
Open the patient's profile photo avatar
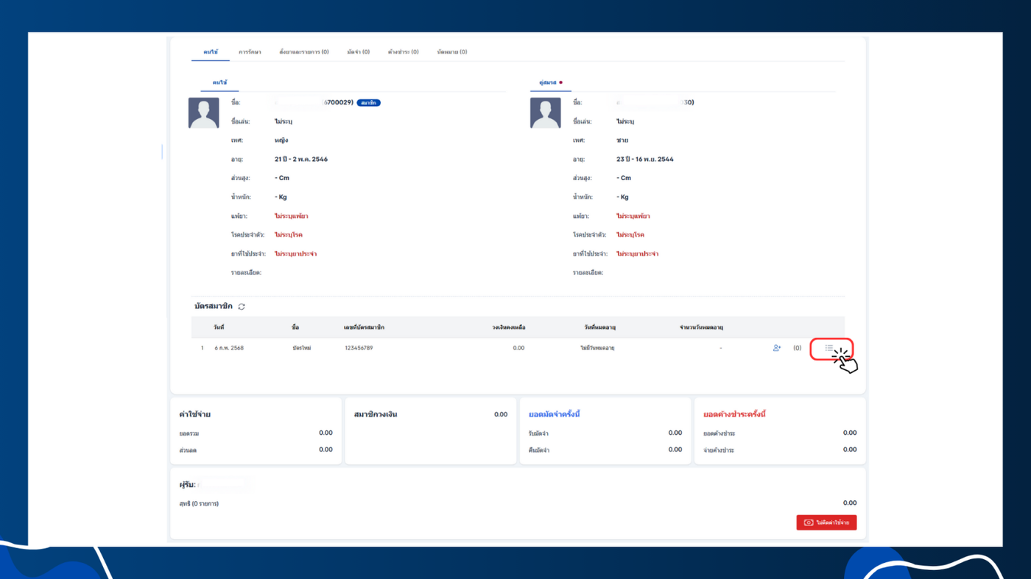click(x=203, y=113)
